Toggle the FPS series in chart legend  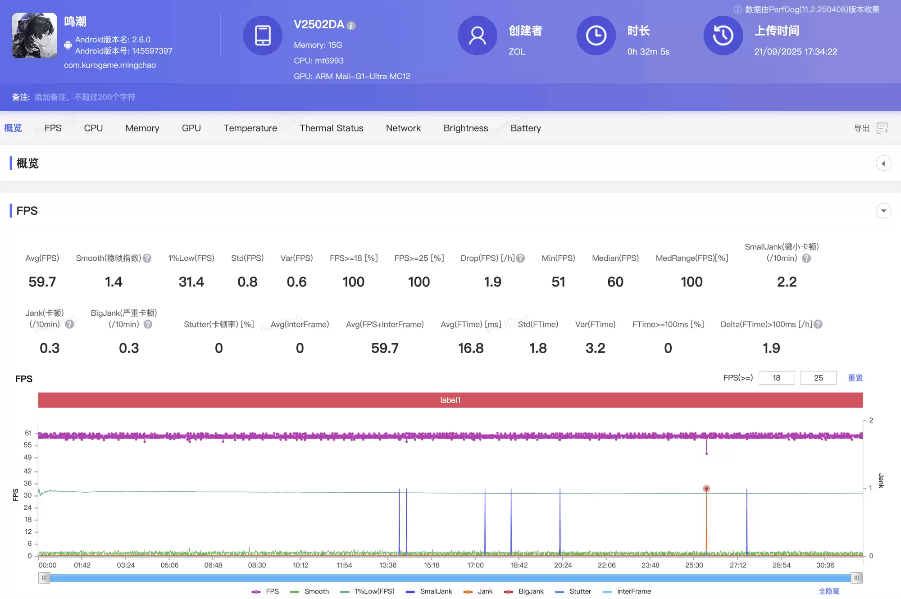pyautogui.click(x=265, y=591)
